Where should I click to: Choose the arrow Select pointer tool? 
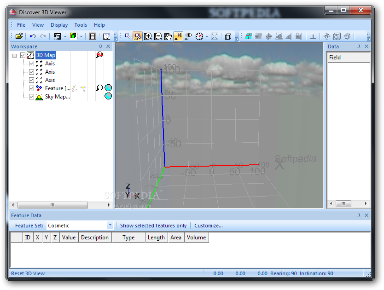pos(128,36)
